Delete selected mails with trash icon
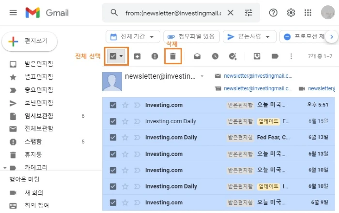Screen dimensions: 339x213 click(173, 56)
